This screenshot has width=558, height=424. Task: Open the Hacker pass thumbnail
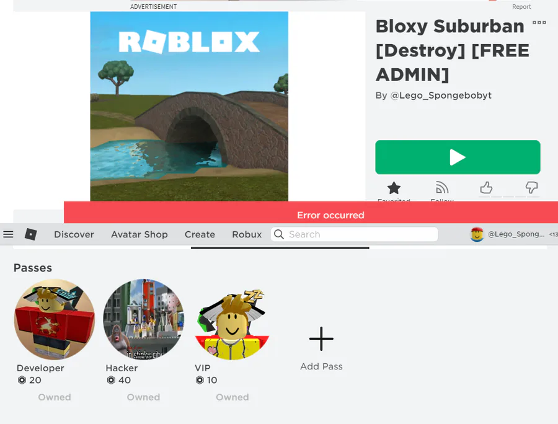(143, 319)
